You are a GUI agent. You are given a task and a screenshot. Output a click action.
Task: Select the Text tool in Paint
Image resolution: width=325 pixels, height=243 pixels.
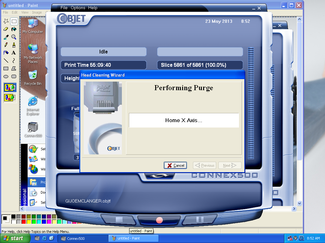[14, 53]
